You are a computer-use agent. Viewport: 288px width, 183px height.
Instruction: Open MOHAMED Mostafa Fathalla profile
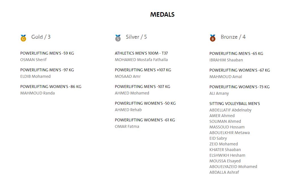click(141, 60)
